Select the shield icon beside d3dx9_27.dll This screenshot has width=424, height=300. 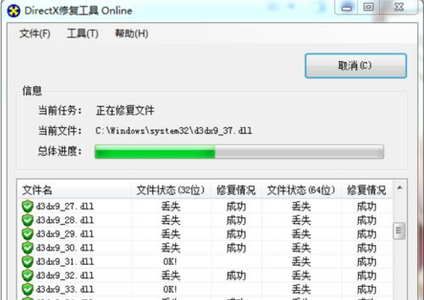[x=28, y=206]
